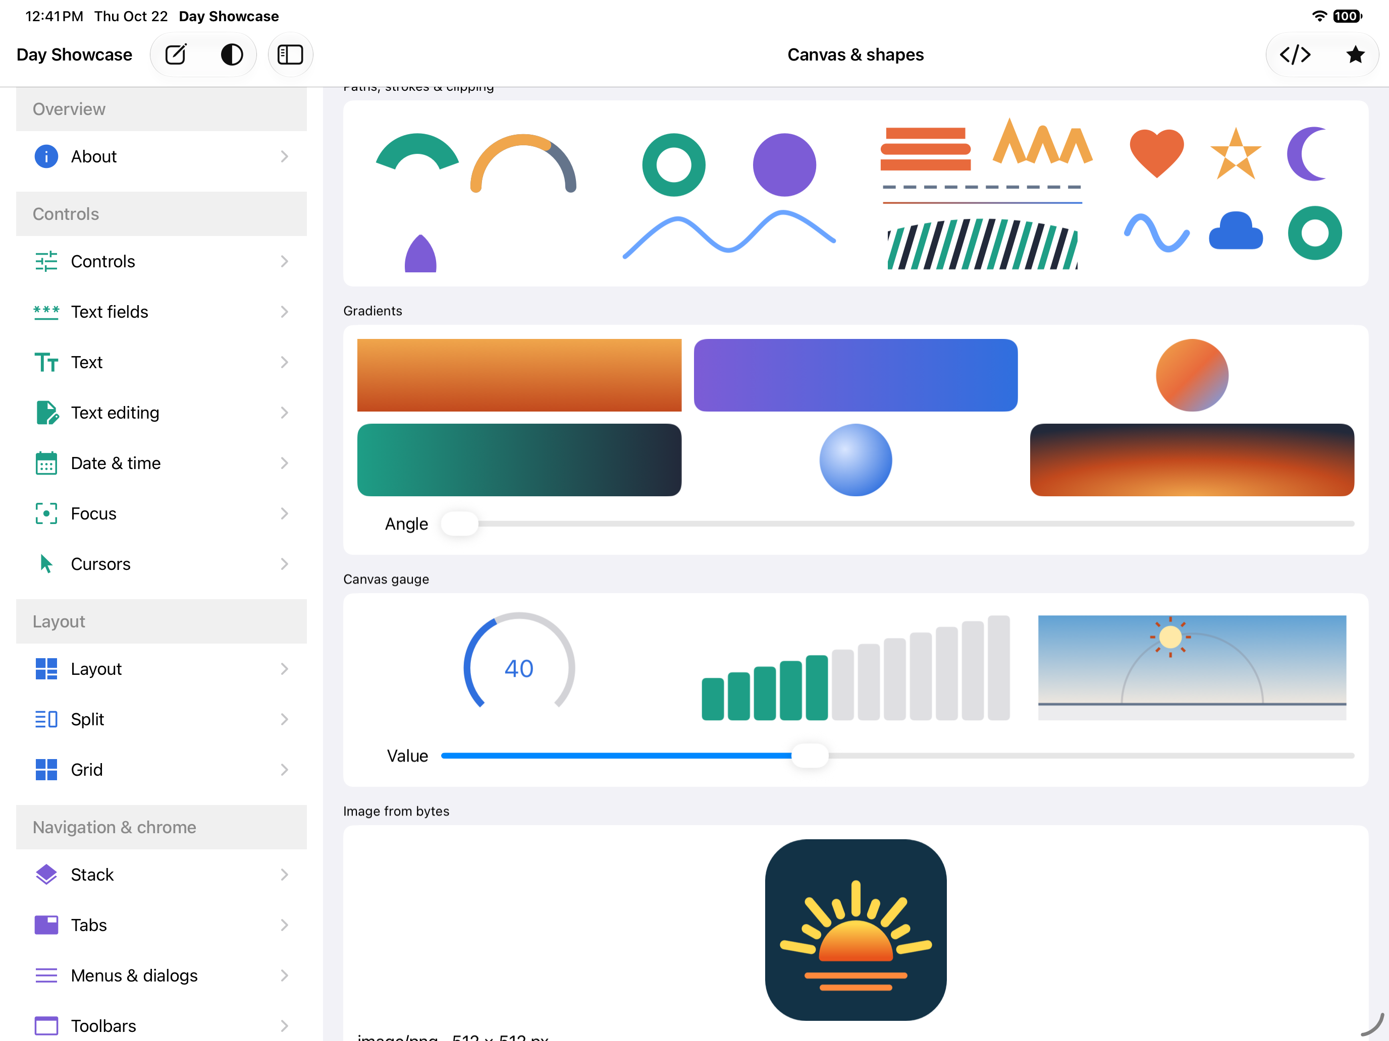
Task: Click the sun arc sky canvas
Action: click(x=1193, y=668)
